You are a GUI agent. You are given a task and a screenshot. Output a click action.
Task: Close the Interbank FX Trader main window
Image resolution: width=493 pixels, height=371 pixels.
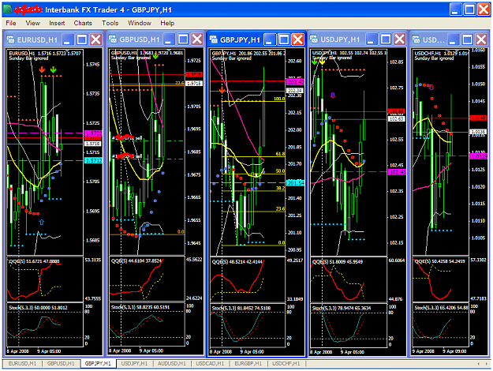coord(484,9)
